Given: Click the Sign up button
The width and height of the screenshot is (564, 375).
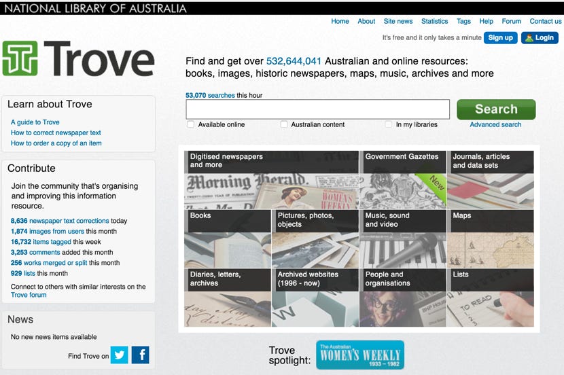Looking at the screenshot, I should tap(501, 38).
